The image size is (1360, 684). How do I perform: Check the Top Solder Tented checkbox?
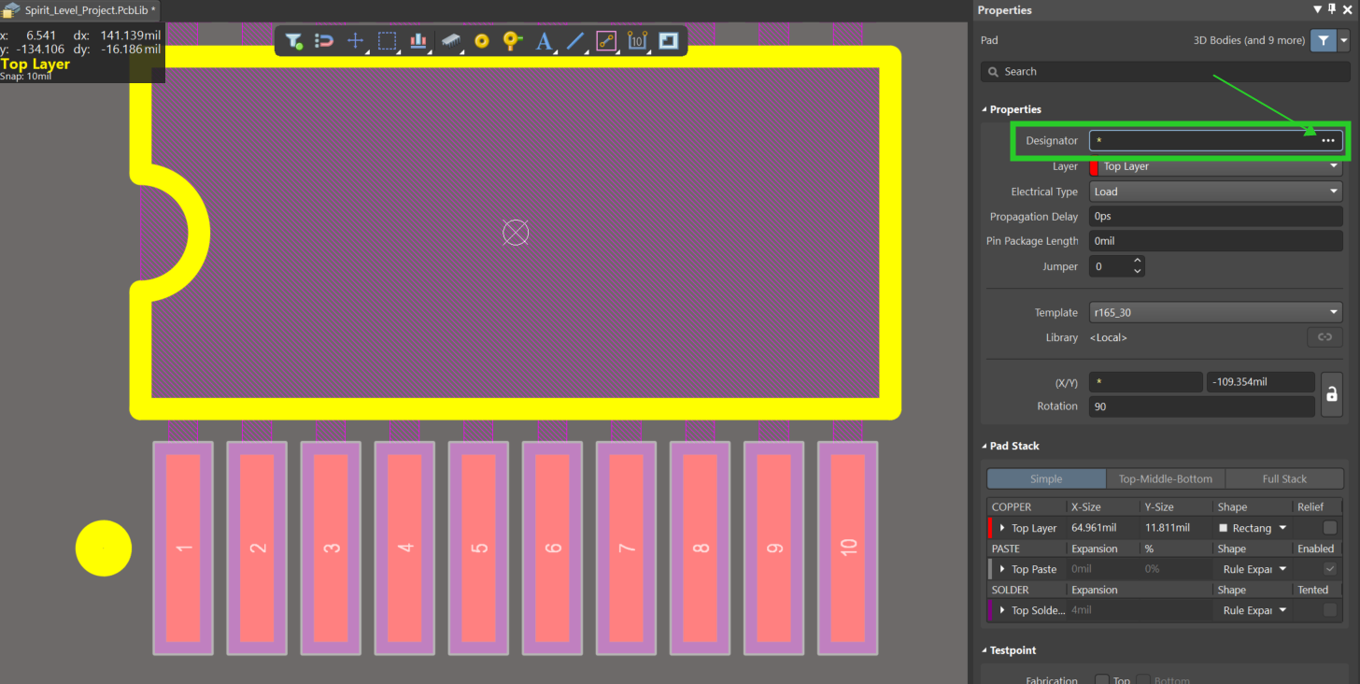pyautogui.click(x=1329, y=610)
